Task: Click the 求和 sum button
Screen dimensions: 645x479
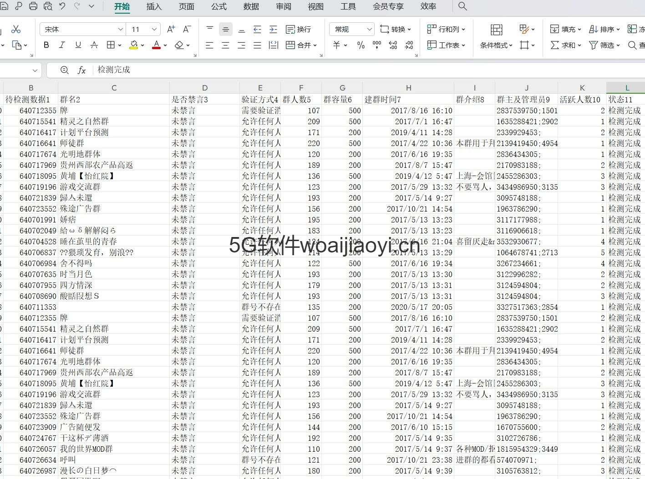Action: pos(565,45)
